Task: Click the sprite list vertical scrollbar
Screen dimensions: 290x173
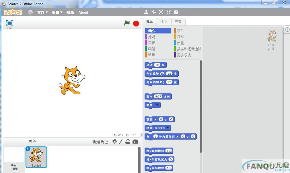Action: pyautogui.click(x=139, y=160)
